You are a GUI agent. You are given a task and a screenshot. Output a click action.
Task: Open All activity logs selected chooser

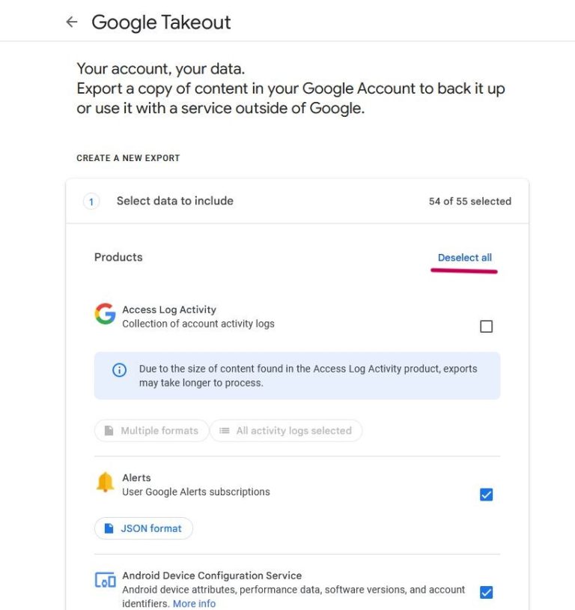click(x=286, y=431)
